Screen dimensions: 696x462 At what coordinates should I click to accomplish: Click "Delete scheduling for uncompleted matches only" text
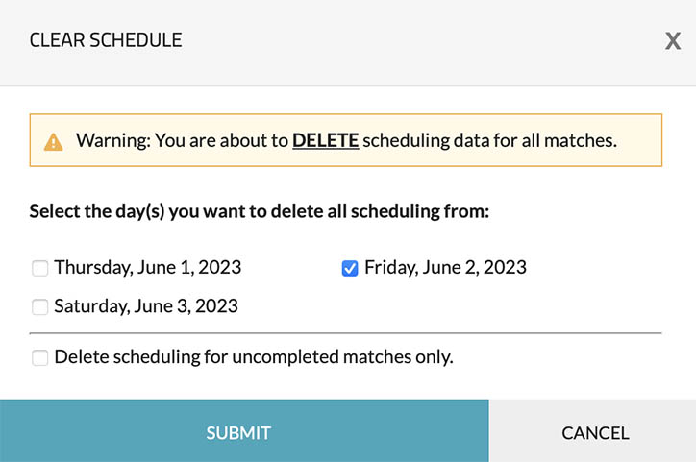254,357
